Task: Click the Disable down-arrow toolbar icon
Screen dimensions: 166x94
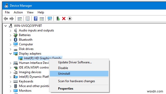Action: coord(70,19)
